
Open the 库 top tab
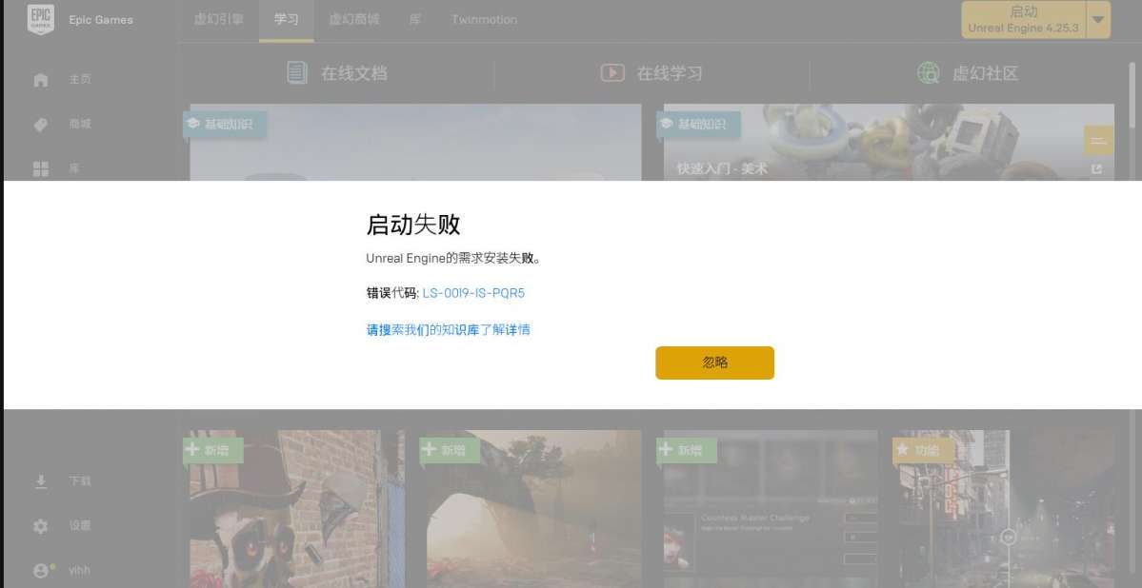point(415,20)
